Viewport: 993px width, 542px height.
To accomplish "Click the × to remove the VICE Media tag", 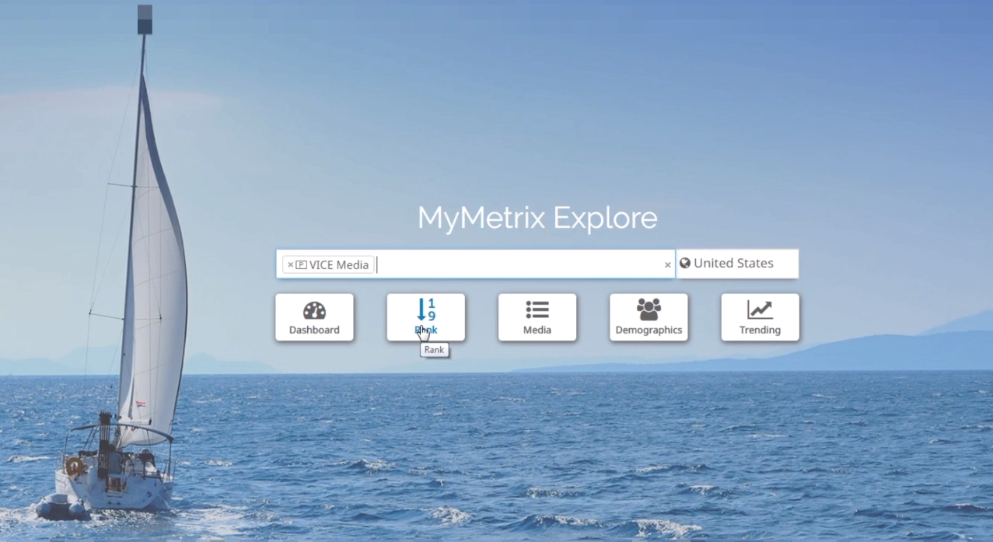I will (289, 264).
